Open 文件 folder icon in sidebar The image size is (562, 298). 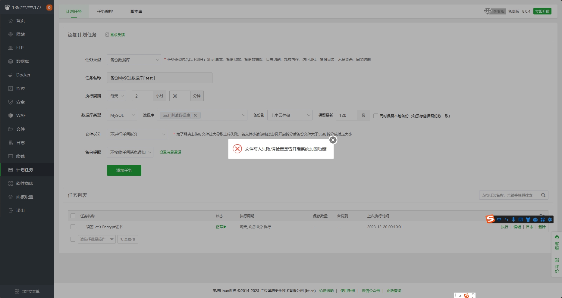(11, 129)
